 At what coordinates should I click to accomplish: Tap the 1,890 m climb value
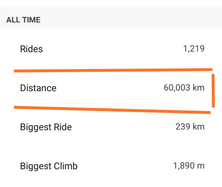pos(189,166)
